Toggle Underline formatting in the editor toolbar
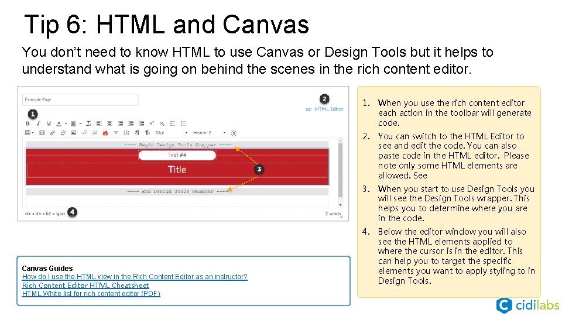The image size is (562, 316). pos(49,123)
